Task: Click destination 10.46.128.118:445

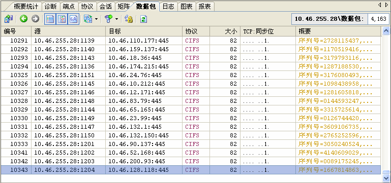Action: 139,170
